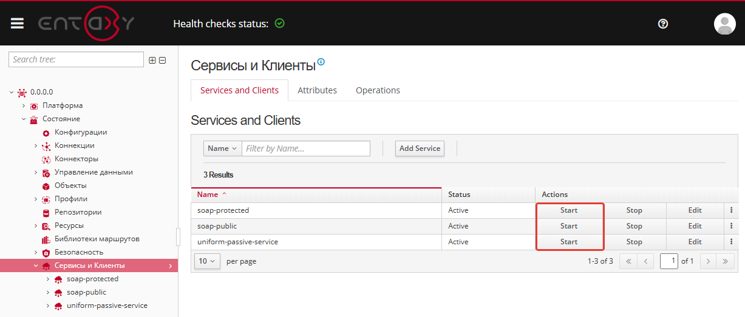Stop the soap-public service
The height and width of the screenshot is (317, 745).
[x=634, y=226]
